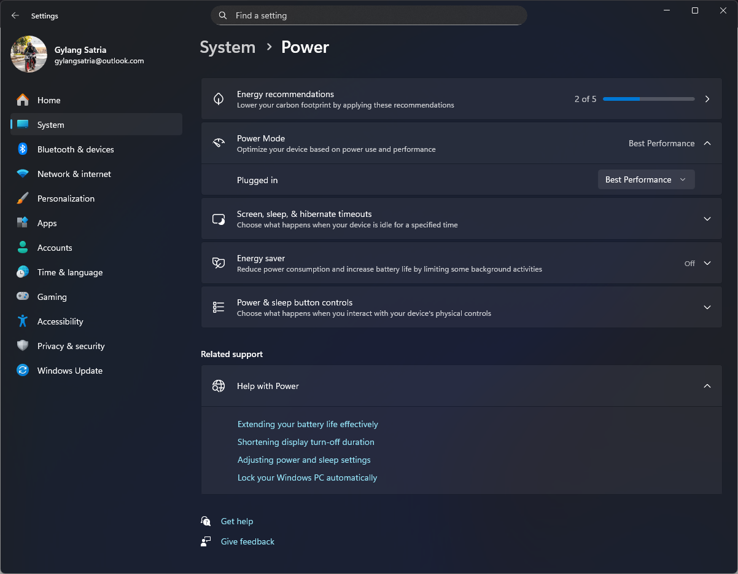Open the Plugged in power mode dropdown
This screenshot has width=738, height=574.
pos(646,179)
